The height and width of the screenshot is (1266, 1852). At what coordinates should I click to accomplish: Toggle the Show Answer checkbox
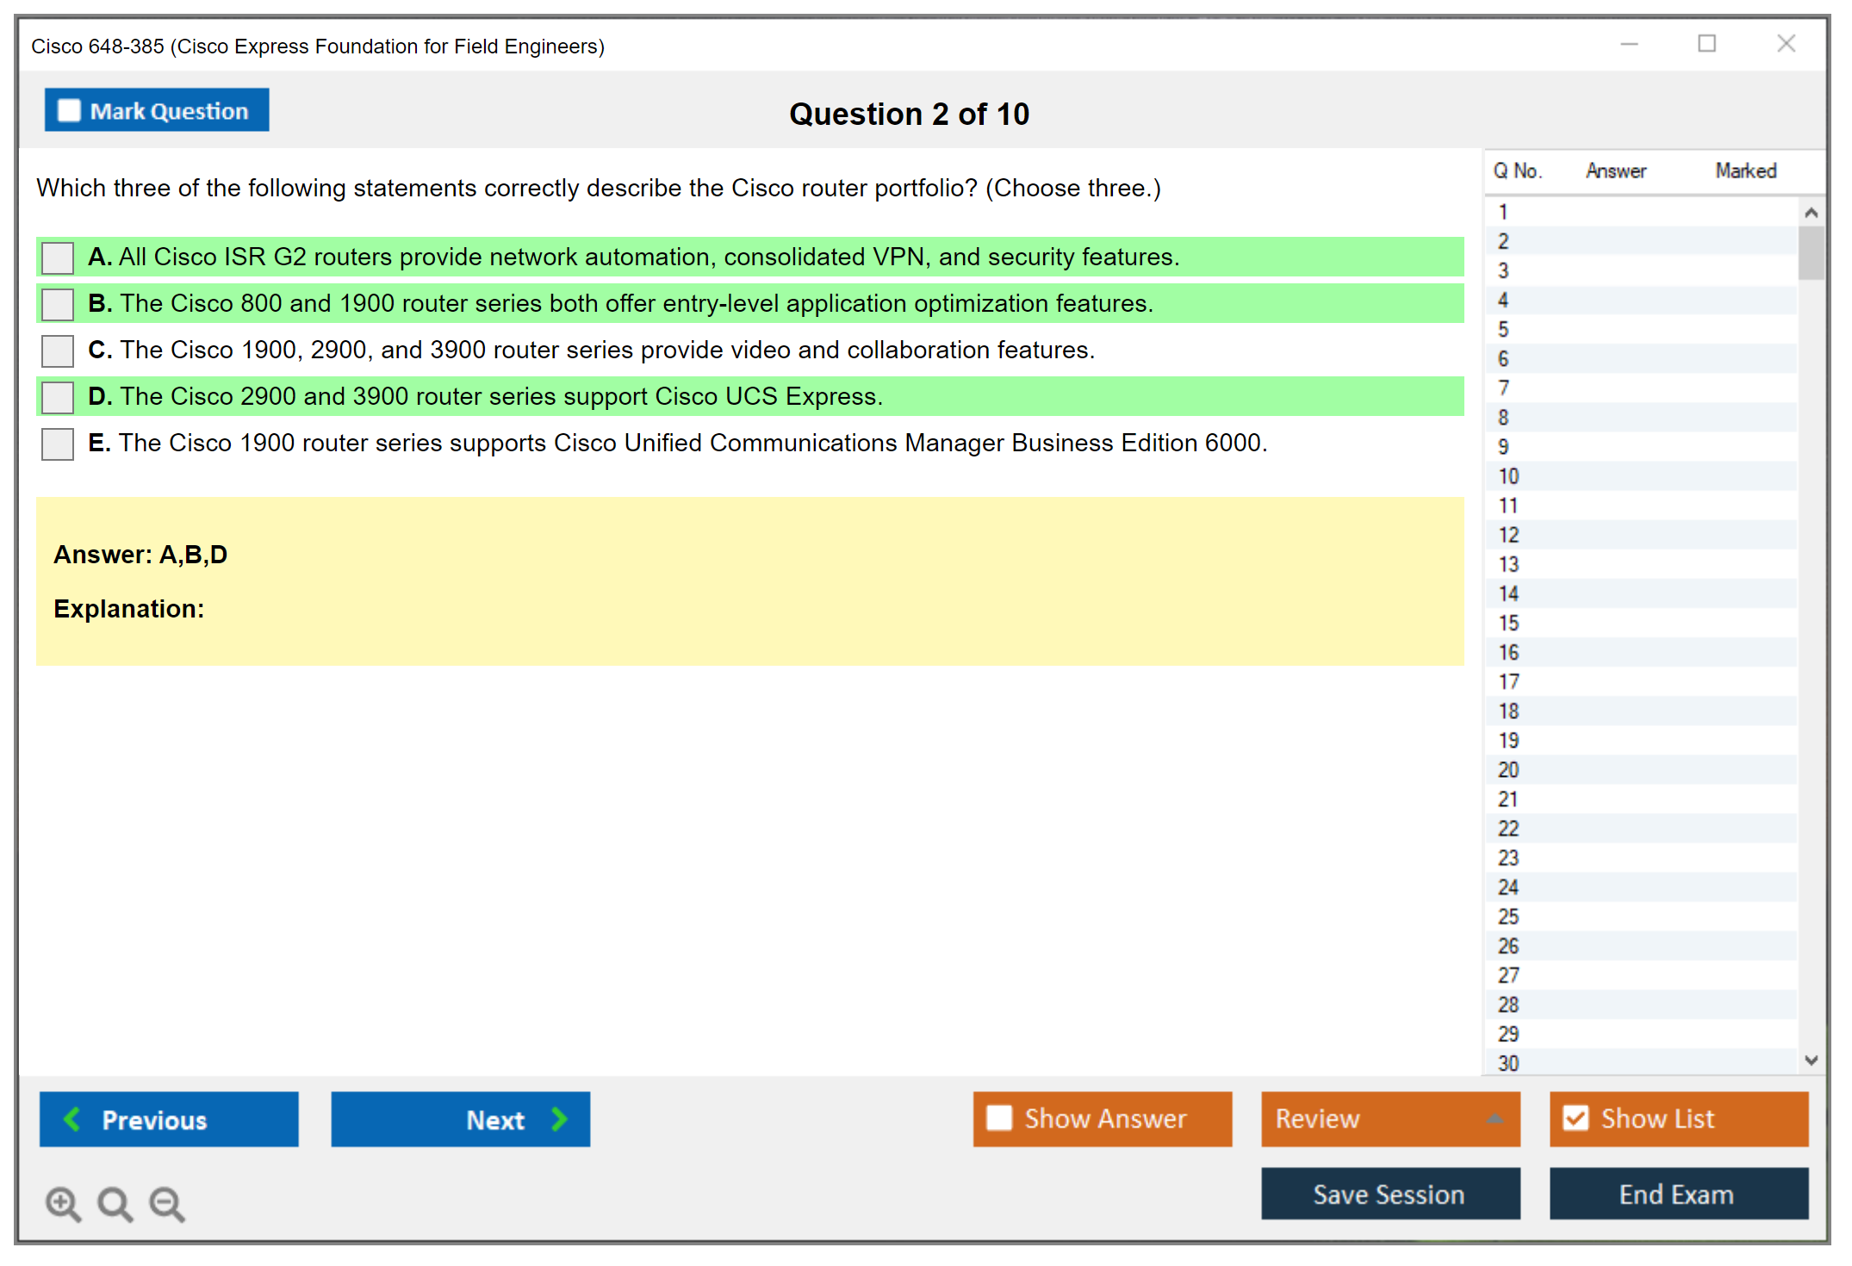(x=999, y=1118)
